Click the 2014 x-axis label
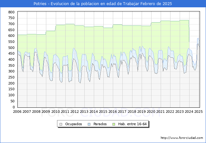Viewport: 206px width, 143px height. [x=93, y=112]
